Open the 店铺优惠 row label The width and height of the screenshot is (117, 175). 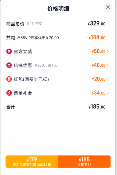tap(23, 65)
